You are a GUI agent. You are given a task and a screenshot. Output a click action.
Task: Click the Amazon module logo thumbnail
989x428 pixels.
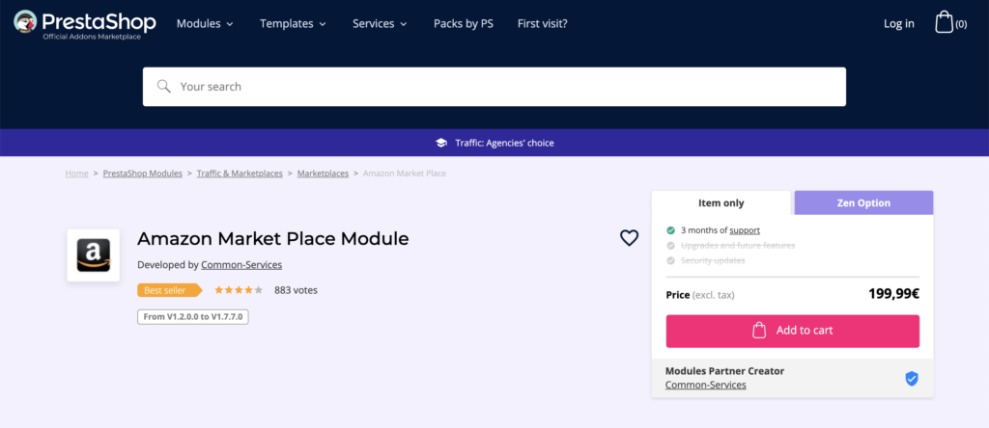[x=94, y=254]
